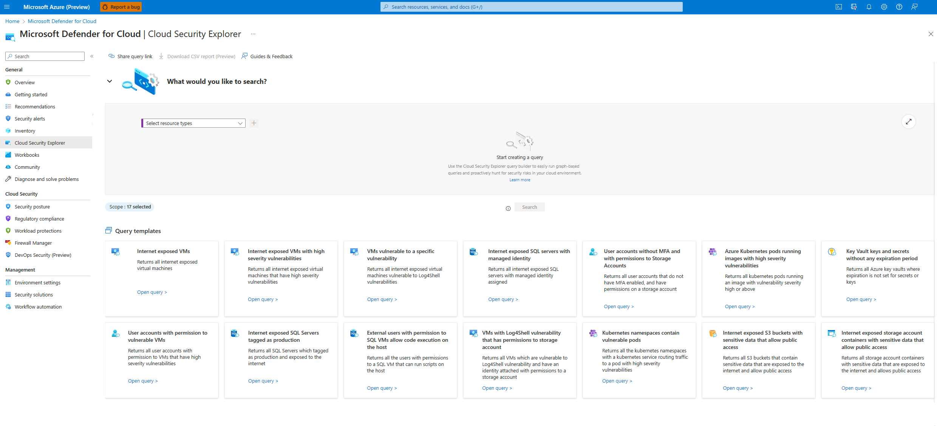Collapse the 'What would you like to search?' section

coord(109,81)
